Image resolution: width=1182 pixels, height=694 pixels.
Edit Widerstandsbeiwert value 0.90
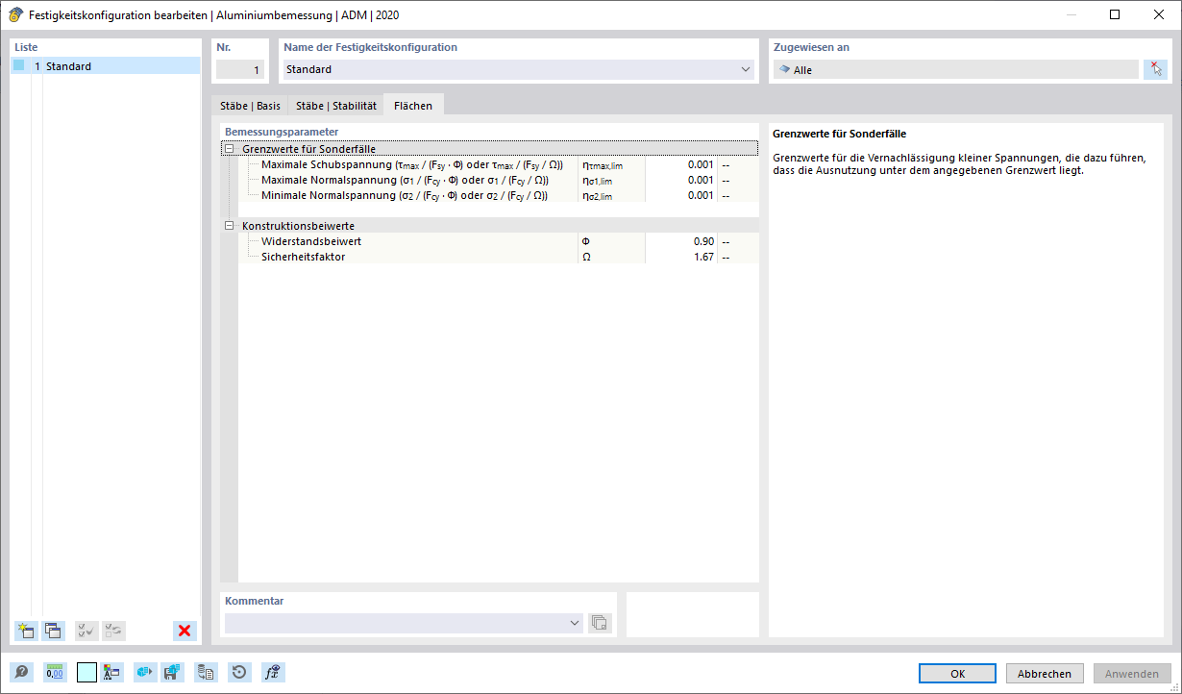pos(680,241)
